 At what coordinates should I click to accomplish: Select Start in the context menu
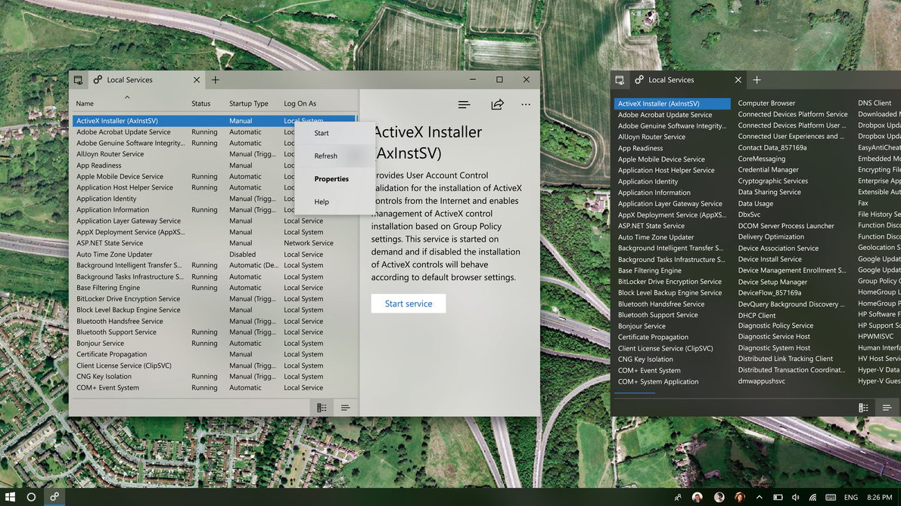click(x=334, y=133)
